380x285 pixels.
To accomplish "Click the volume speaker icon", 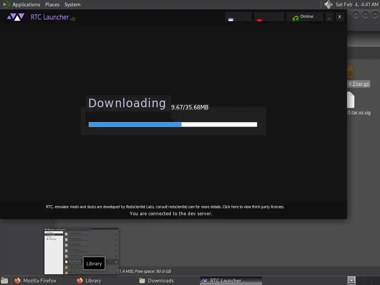I will tap(328, 4).
